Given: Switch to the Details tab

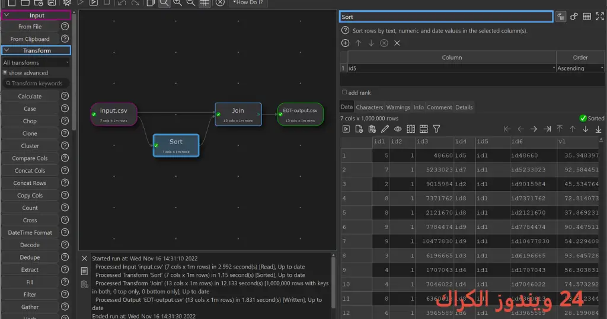Looking at the screenshot, I should [x=464, y=107].
